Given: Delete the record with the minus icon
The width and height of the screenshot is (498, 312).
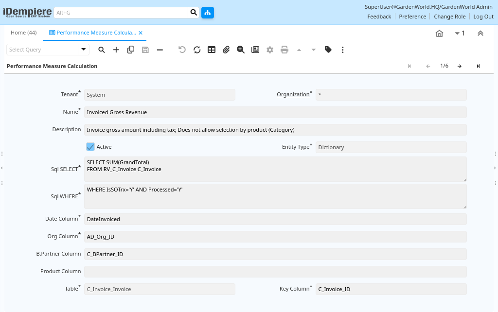Looking at the screenshot, I should (160, 50).
